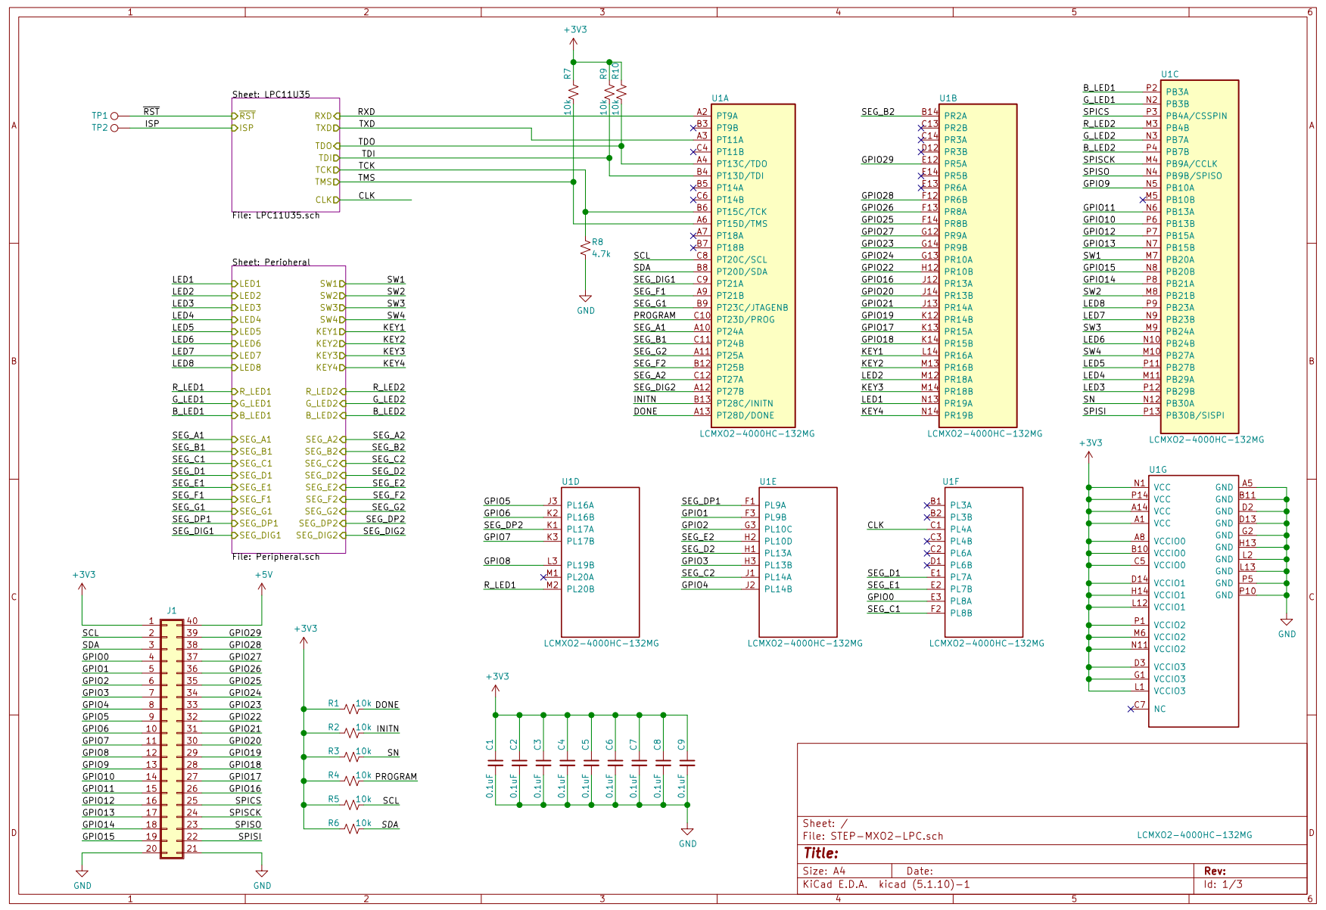
Task: Click the 'GPIO29' label at J1 pin 39
Action: tap(245, 633)
